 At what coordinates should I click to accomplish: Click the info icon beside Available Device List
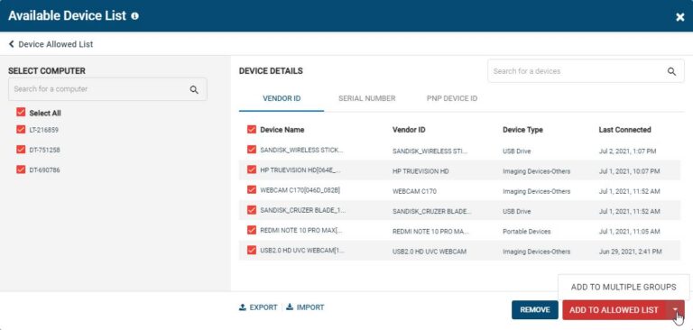point(134,16)
